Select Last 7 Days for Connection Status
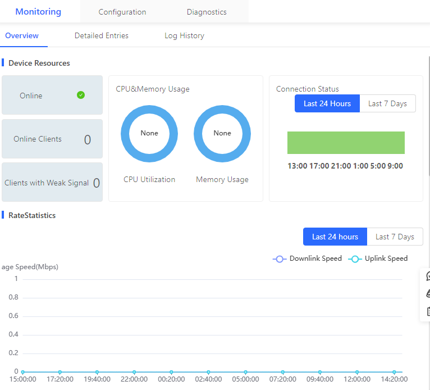 [x=387, y=103]
